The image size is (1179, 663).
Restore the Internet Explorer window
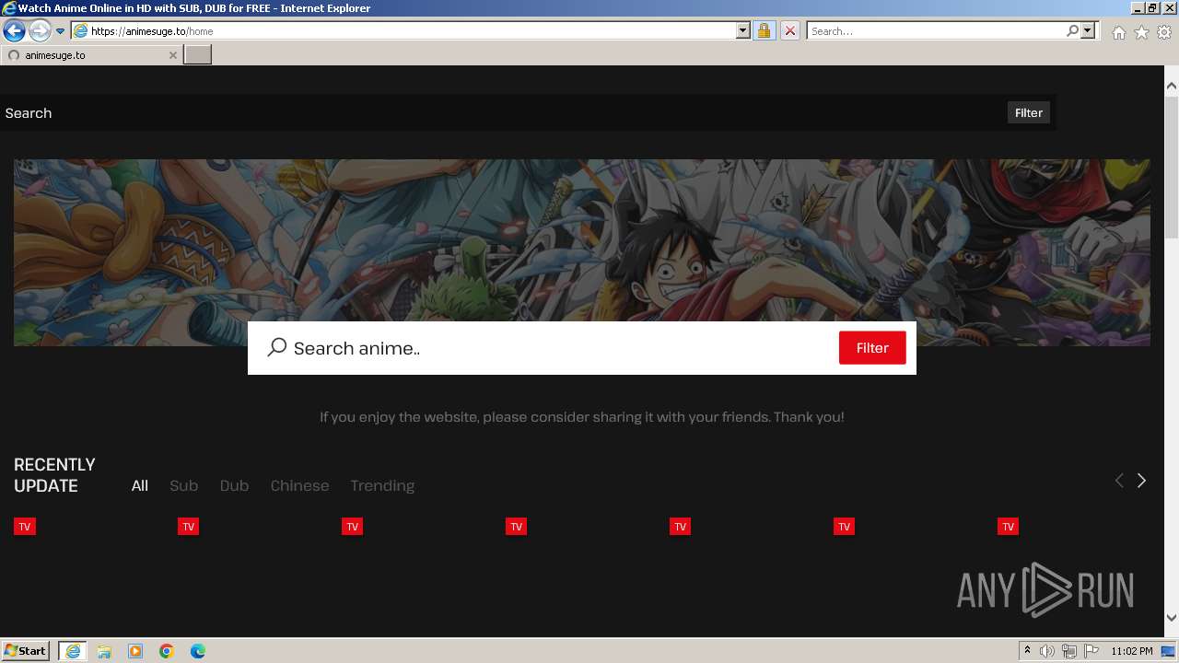(x=1151, y=7)
